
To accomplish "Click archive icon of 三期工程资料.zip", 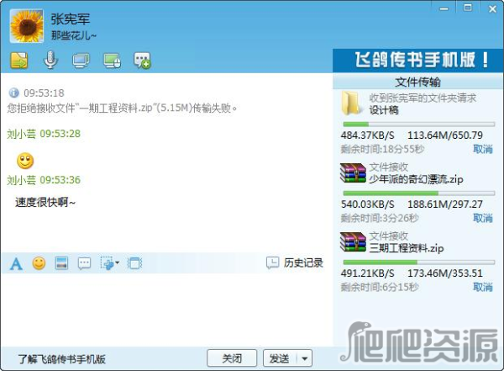I will (x=353, y=241).
